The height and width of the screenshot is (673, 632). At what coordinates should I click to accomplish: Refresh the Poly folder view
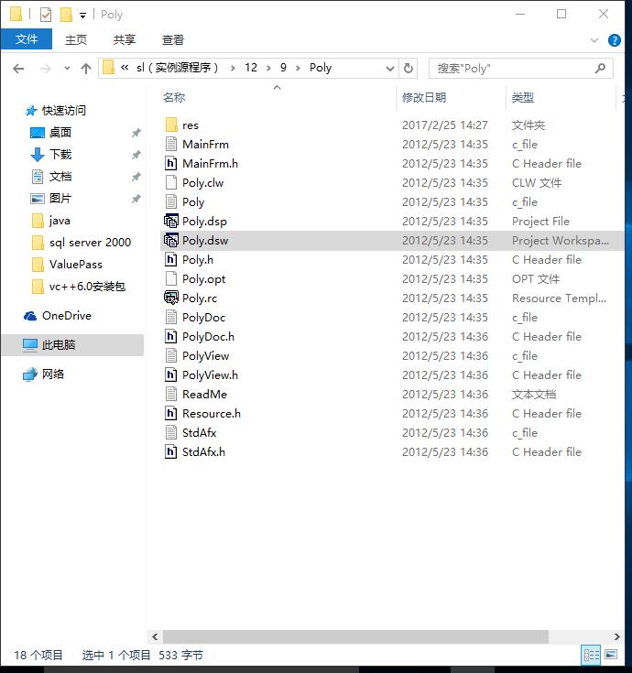pos(409,68)
